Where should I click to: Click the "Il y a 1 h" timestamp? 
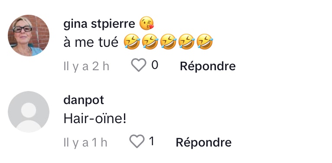pyautogui.click(x=85, y=143)
